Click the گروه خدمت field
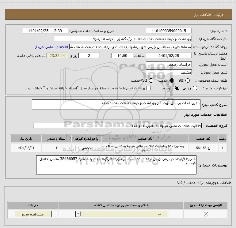236x228 pixels. pyautogui.click(x=117, y=125)
